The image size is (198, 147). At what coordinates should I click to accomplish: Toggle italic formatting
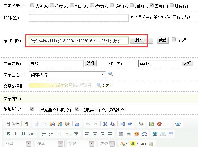click(x=15, y=134)
